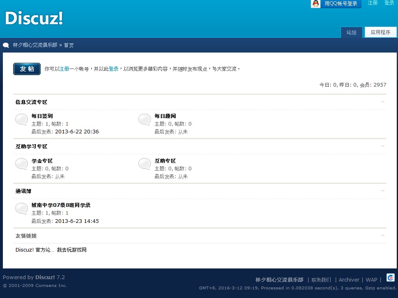Open the 互助专区 forum
The height and width of the screenshot is (298, 398).
coord(165,160)
